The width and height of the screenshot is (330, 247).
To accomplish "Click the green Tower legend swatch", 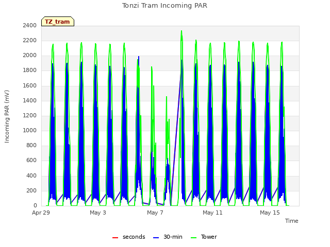I will (193, 238).
